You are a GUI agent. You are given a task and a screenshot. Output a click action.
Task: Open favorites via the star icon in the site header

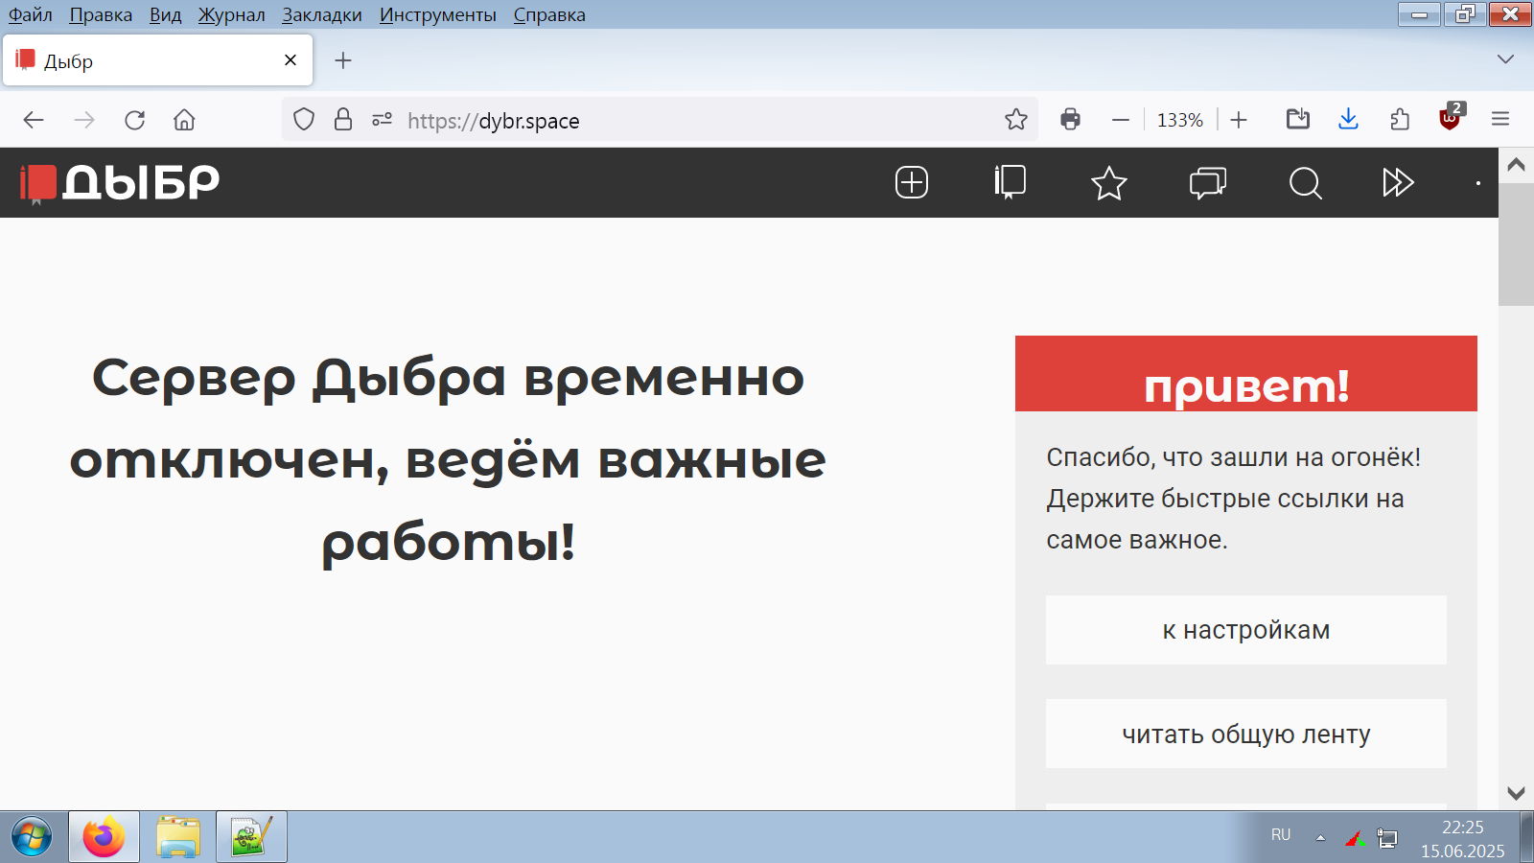coord(1109,182)
